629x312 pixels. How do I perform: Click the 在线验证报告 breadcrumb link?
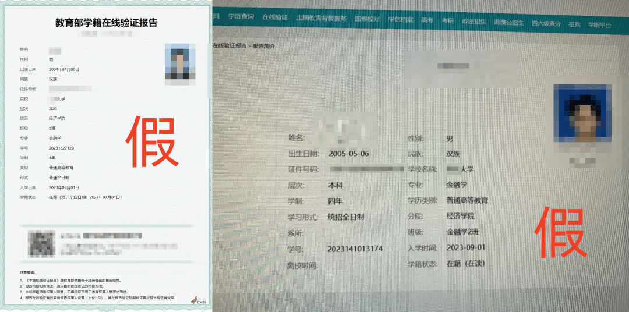pos(229,45)
